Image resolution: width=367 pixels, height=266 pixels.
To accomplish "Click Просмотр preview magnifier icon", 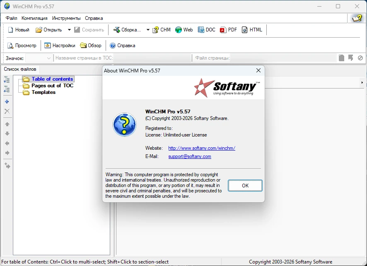I will point(10,46).
